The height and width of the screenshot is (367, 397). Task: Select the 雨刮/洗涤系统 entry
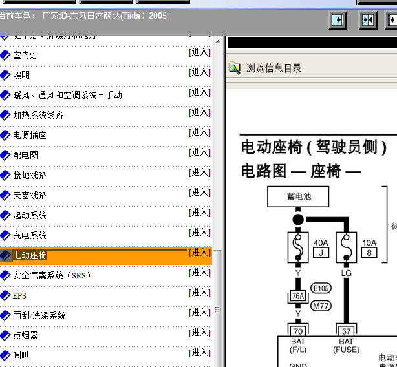(39, 315)
